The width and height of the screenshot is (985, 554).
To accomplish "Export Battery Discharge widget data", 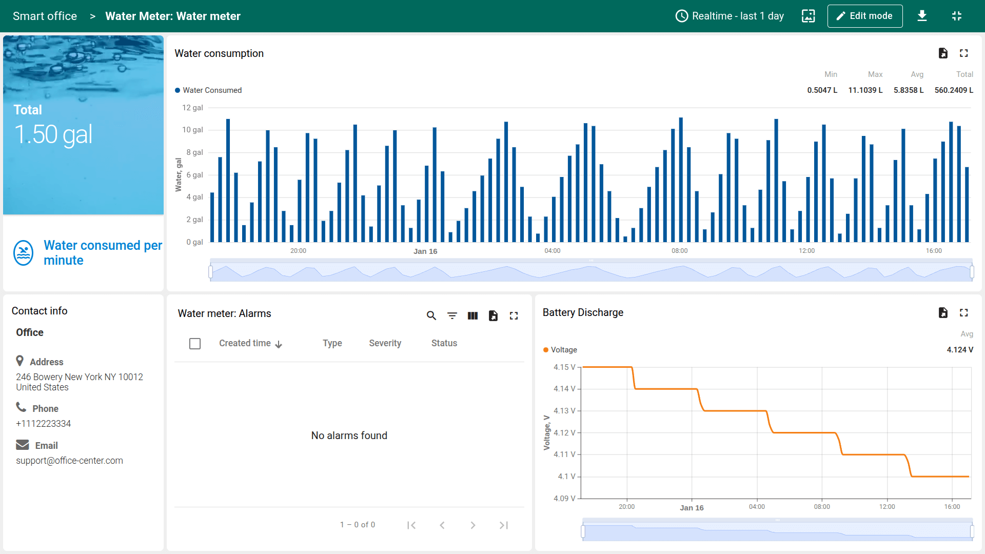I will point(943,313).
